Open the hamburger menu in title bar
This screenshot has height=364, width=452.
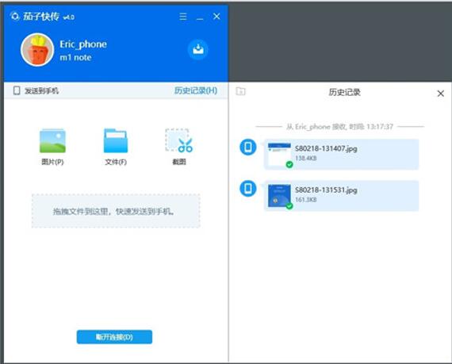coord(182,17)
